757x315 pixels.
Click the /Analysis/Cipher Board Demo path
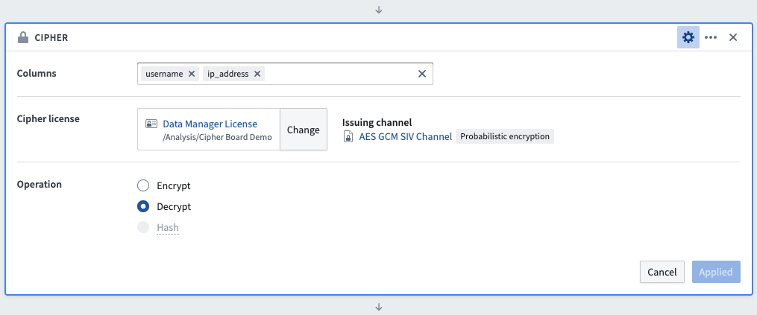tap(217, 137)
